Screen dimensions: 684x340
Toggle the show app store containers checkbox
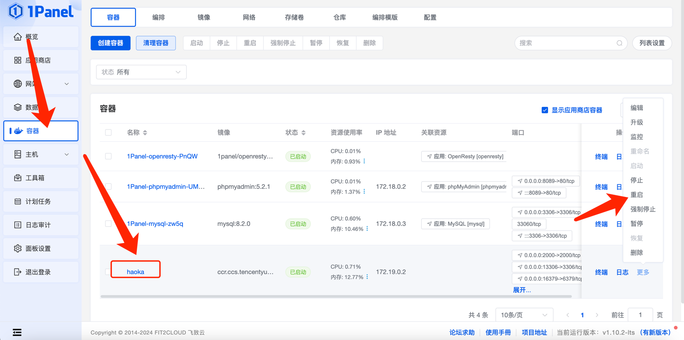coord(545,110)
